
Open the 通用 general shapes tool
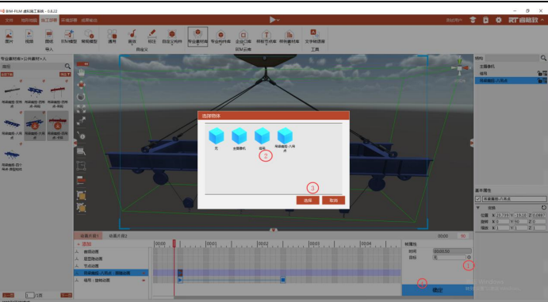pyautogui.click(x=112, y=36)
